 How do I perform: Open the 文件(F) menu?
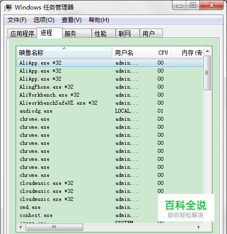pyautogui.click(x=17, y=20)
